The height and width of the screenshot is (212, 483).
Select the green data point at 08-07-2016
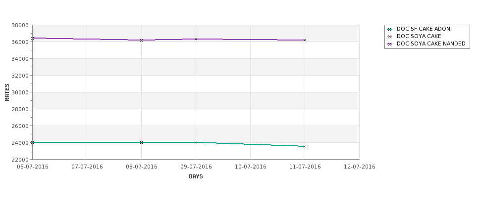pos(141,142)
